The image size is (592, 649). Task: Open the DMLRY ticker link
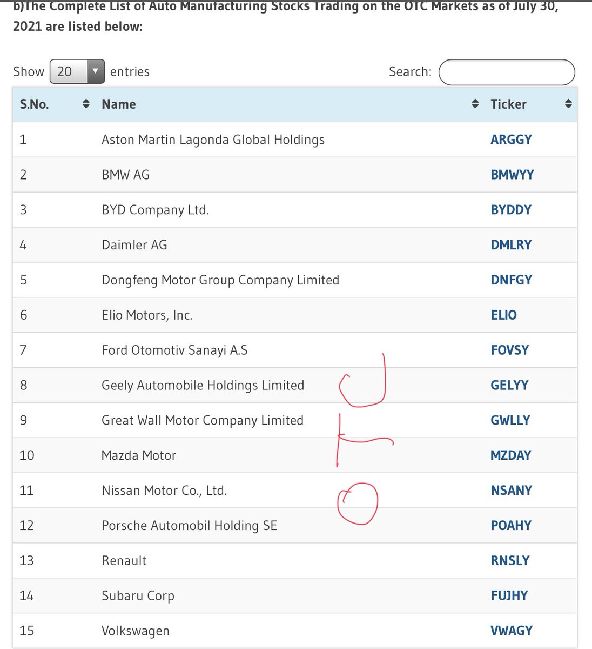(x=511, y=245)
